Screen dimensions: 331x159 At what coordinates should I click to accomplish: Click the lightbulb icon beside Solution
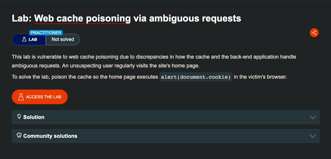coord(19,117)
